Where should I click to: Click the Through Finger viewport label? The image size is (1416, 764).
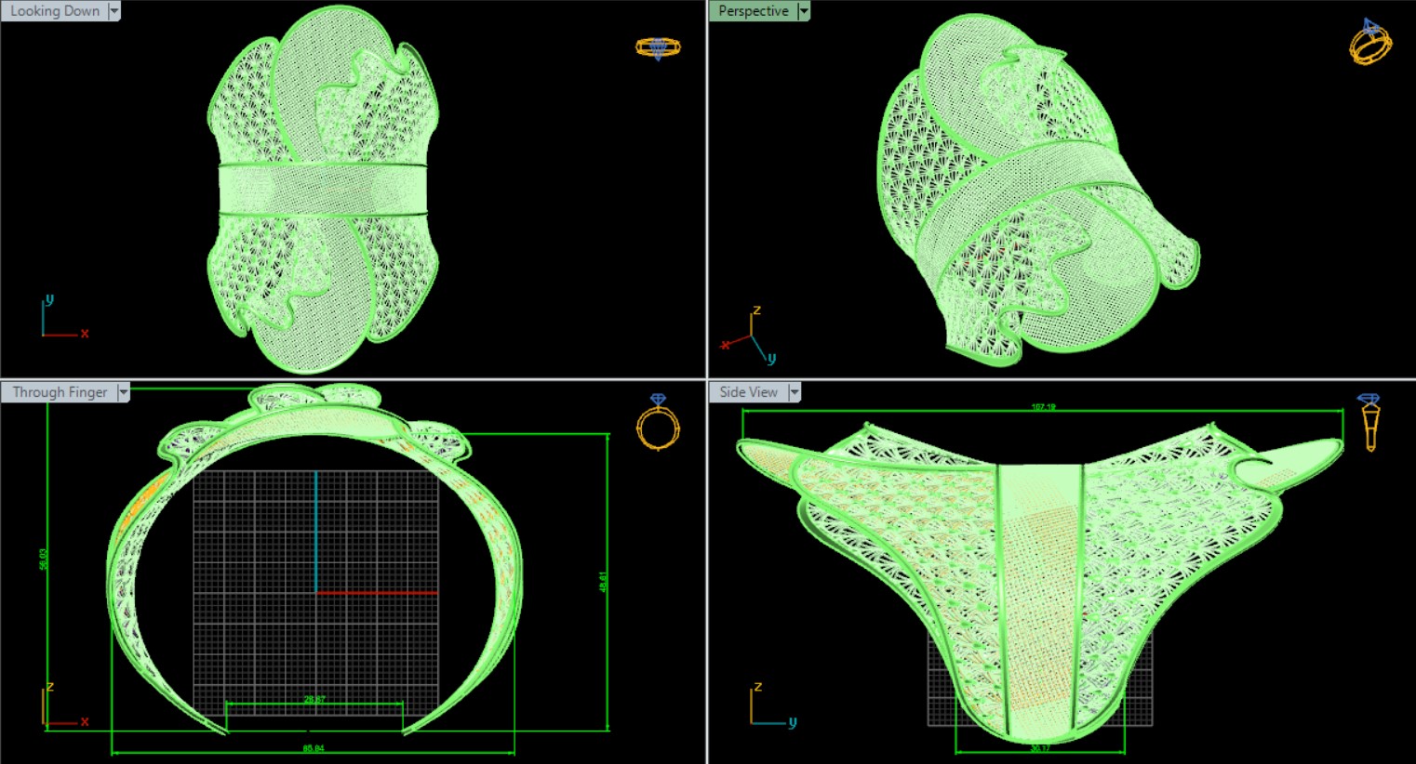coord(60,392)
